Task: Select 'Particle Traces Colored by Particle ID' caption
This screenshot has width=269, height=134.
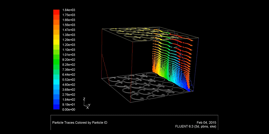Action: click(80, 122)
